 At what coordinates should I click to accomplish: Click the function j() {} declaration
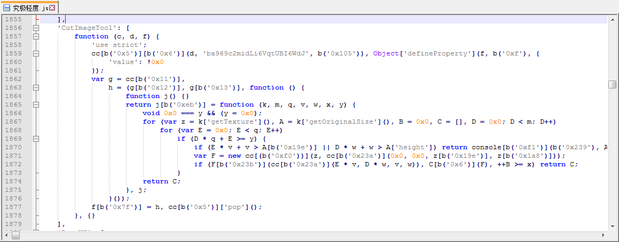(158, 96)
